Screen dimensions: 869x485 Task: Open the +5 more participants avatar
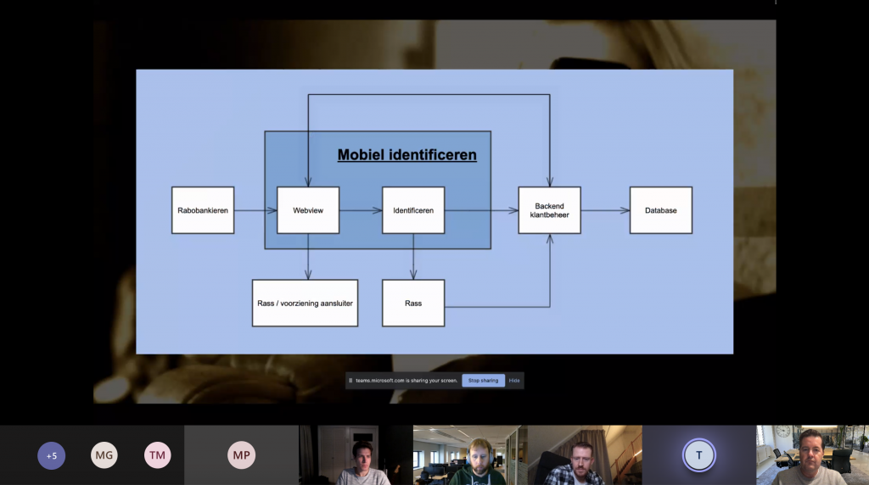[x=52, y=455]
